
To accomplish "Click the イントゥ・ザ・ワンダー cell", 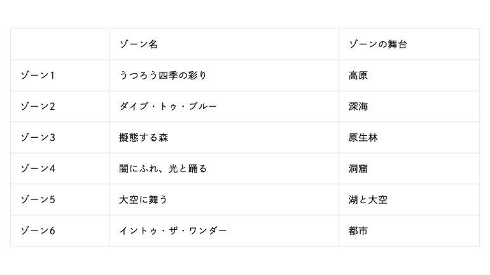I will coord(173,231).
